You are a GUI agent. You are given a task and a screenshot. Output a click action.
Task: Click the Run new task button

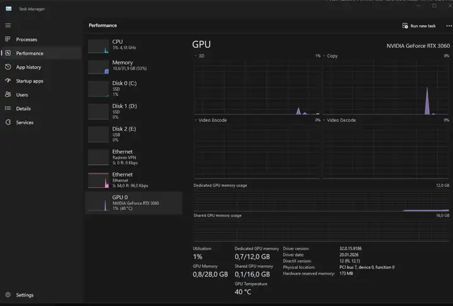pos(419,26)
